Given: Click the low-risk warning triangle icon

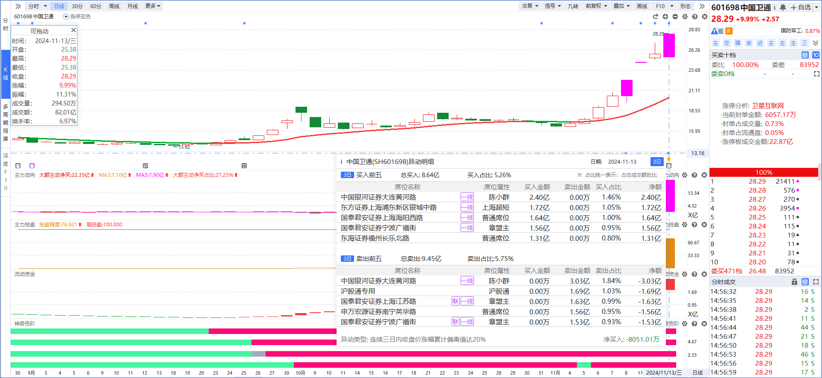Looking at the screenshot, I should [714, 31].
